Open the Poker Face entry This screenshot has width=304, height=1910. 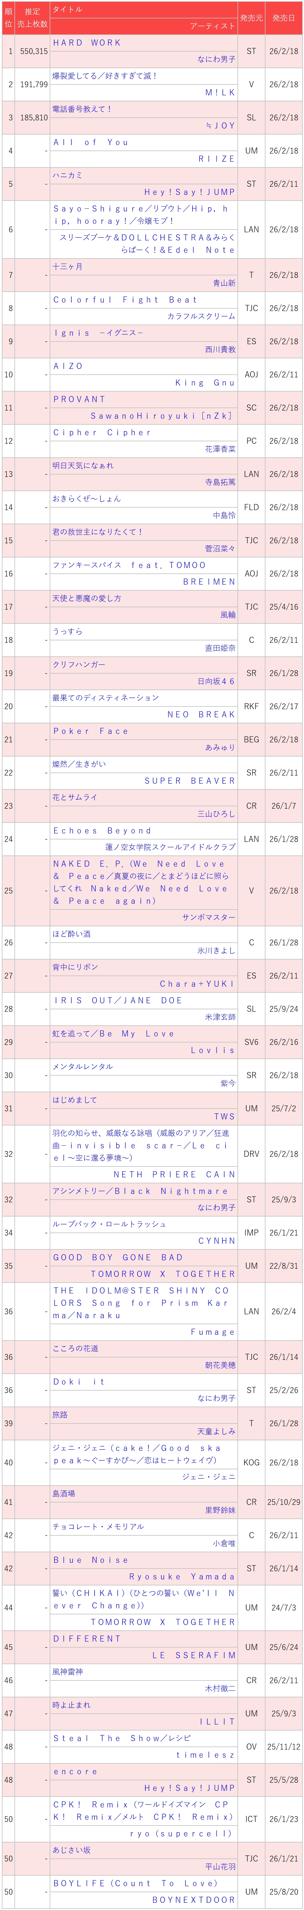90,731
